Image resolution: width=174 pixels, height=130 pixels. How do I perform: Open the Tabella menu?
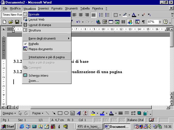pos(85,8)
